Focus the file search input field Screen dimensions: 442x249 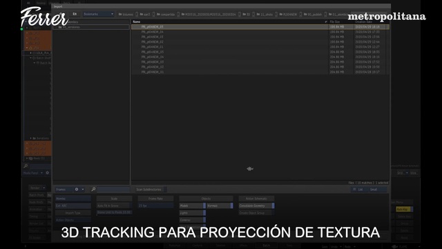113,190
